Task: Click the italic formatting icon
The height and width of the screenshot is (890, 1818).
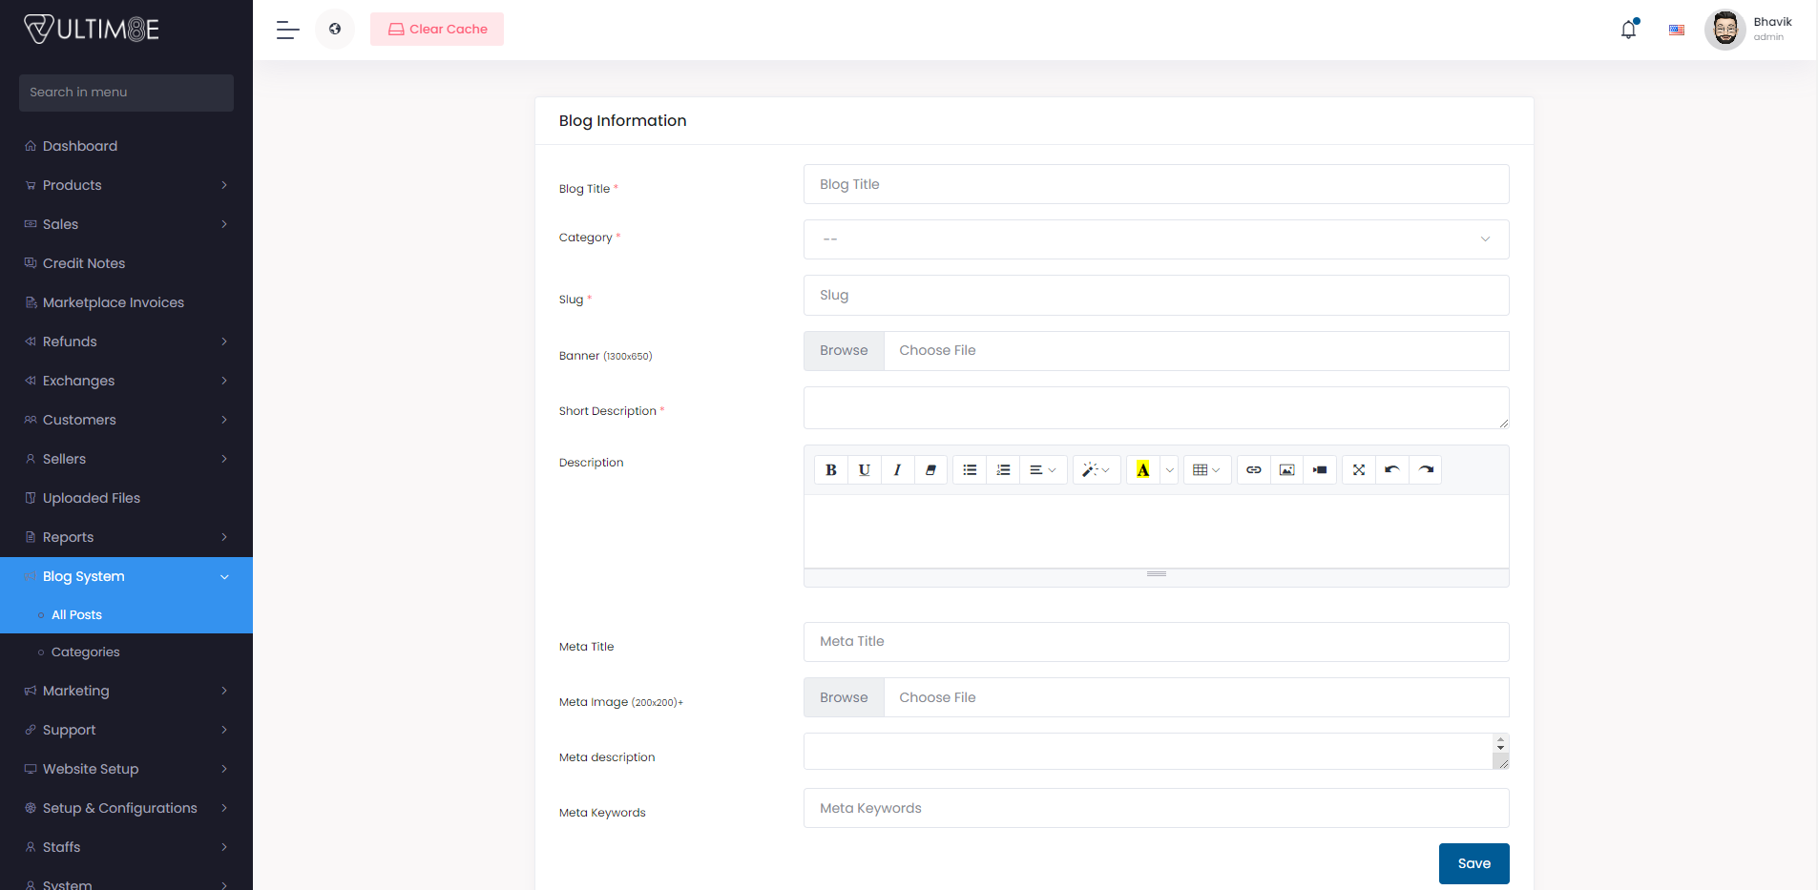Action: pyautogui.click(x=897, y=470)
